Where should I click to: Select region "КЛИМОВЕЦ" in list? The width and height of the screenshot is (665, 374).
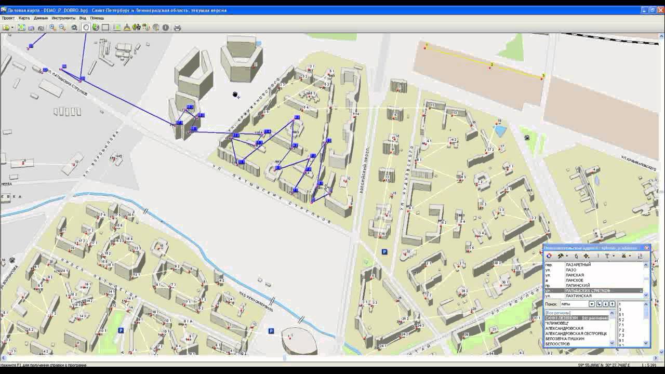pos(557,323)
